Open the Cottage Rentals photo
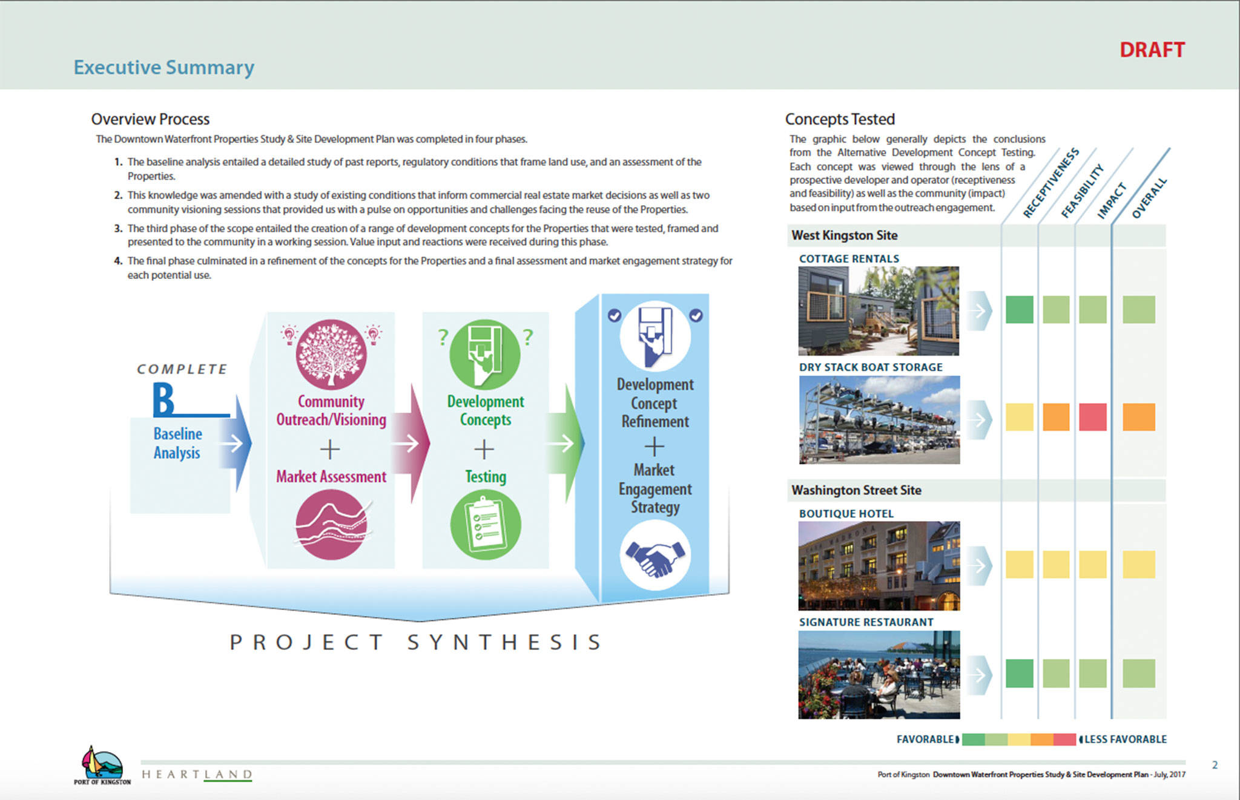The image size is (1240, 800). [879, 310]
